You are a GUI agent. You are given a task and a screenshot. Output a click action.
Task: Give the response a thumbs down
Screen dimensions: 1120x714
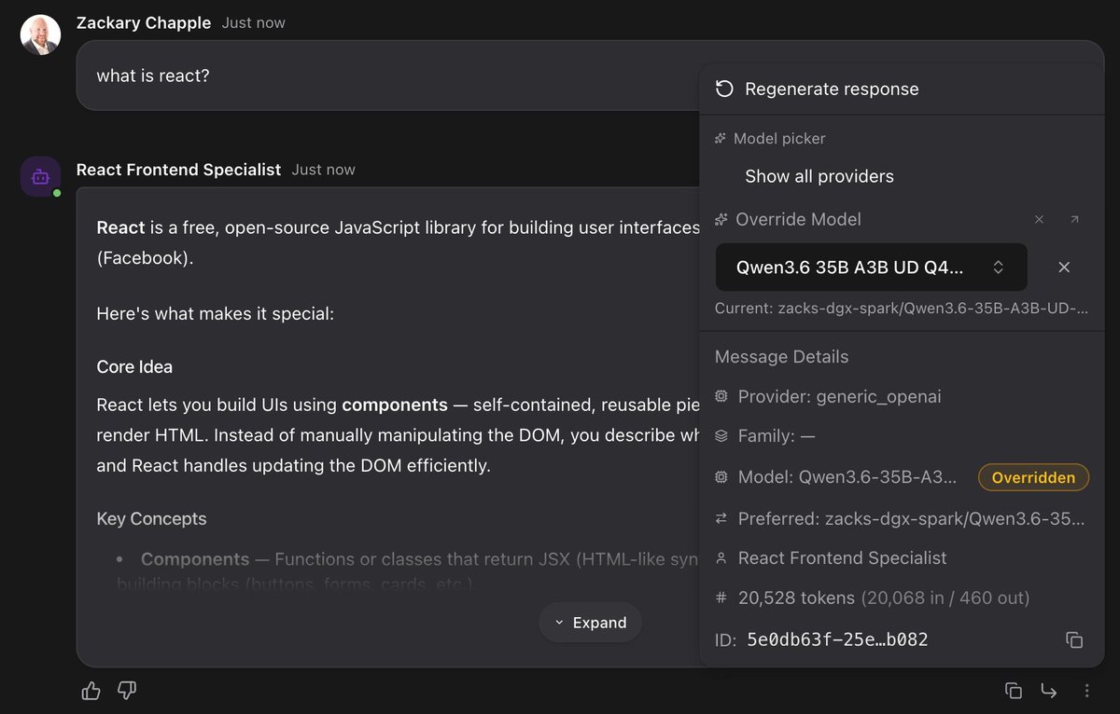tap(127, 691)
